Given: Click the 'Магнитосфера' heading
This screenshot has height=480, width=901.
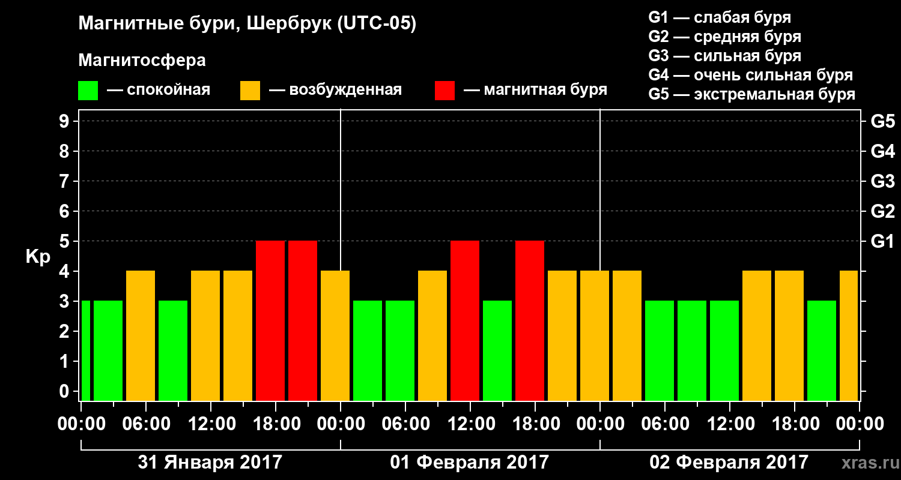Looking at the screenshot, I should tap(142, 61).
